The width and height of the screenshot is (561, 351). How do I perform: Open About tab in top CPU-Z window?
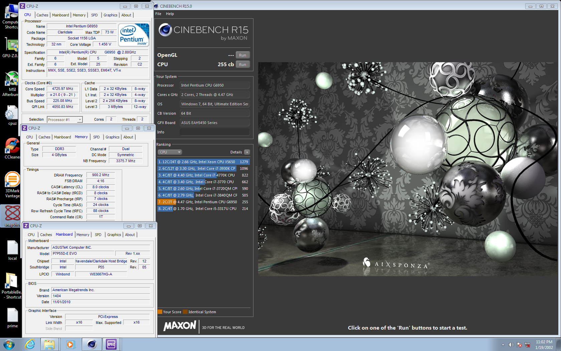[x=126, y=15]
